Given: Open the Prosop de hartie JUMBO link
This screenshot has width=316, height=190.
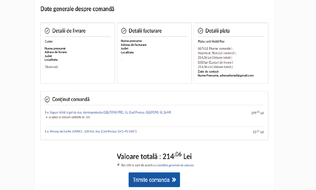Looking at the screenshot, I should [93, 131].
